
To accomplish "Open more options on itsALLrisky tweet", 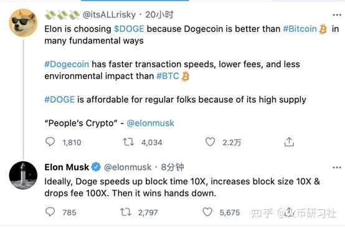I will coord(337,15).
